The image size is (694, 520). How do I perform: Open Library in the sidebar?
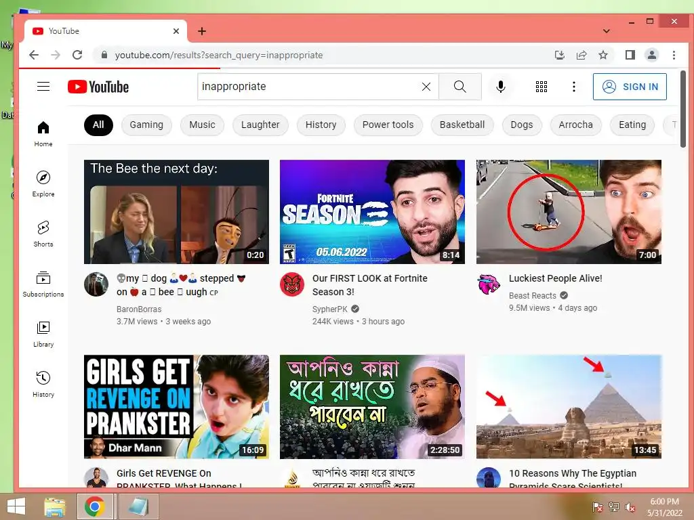(43, 334)
